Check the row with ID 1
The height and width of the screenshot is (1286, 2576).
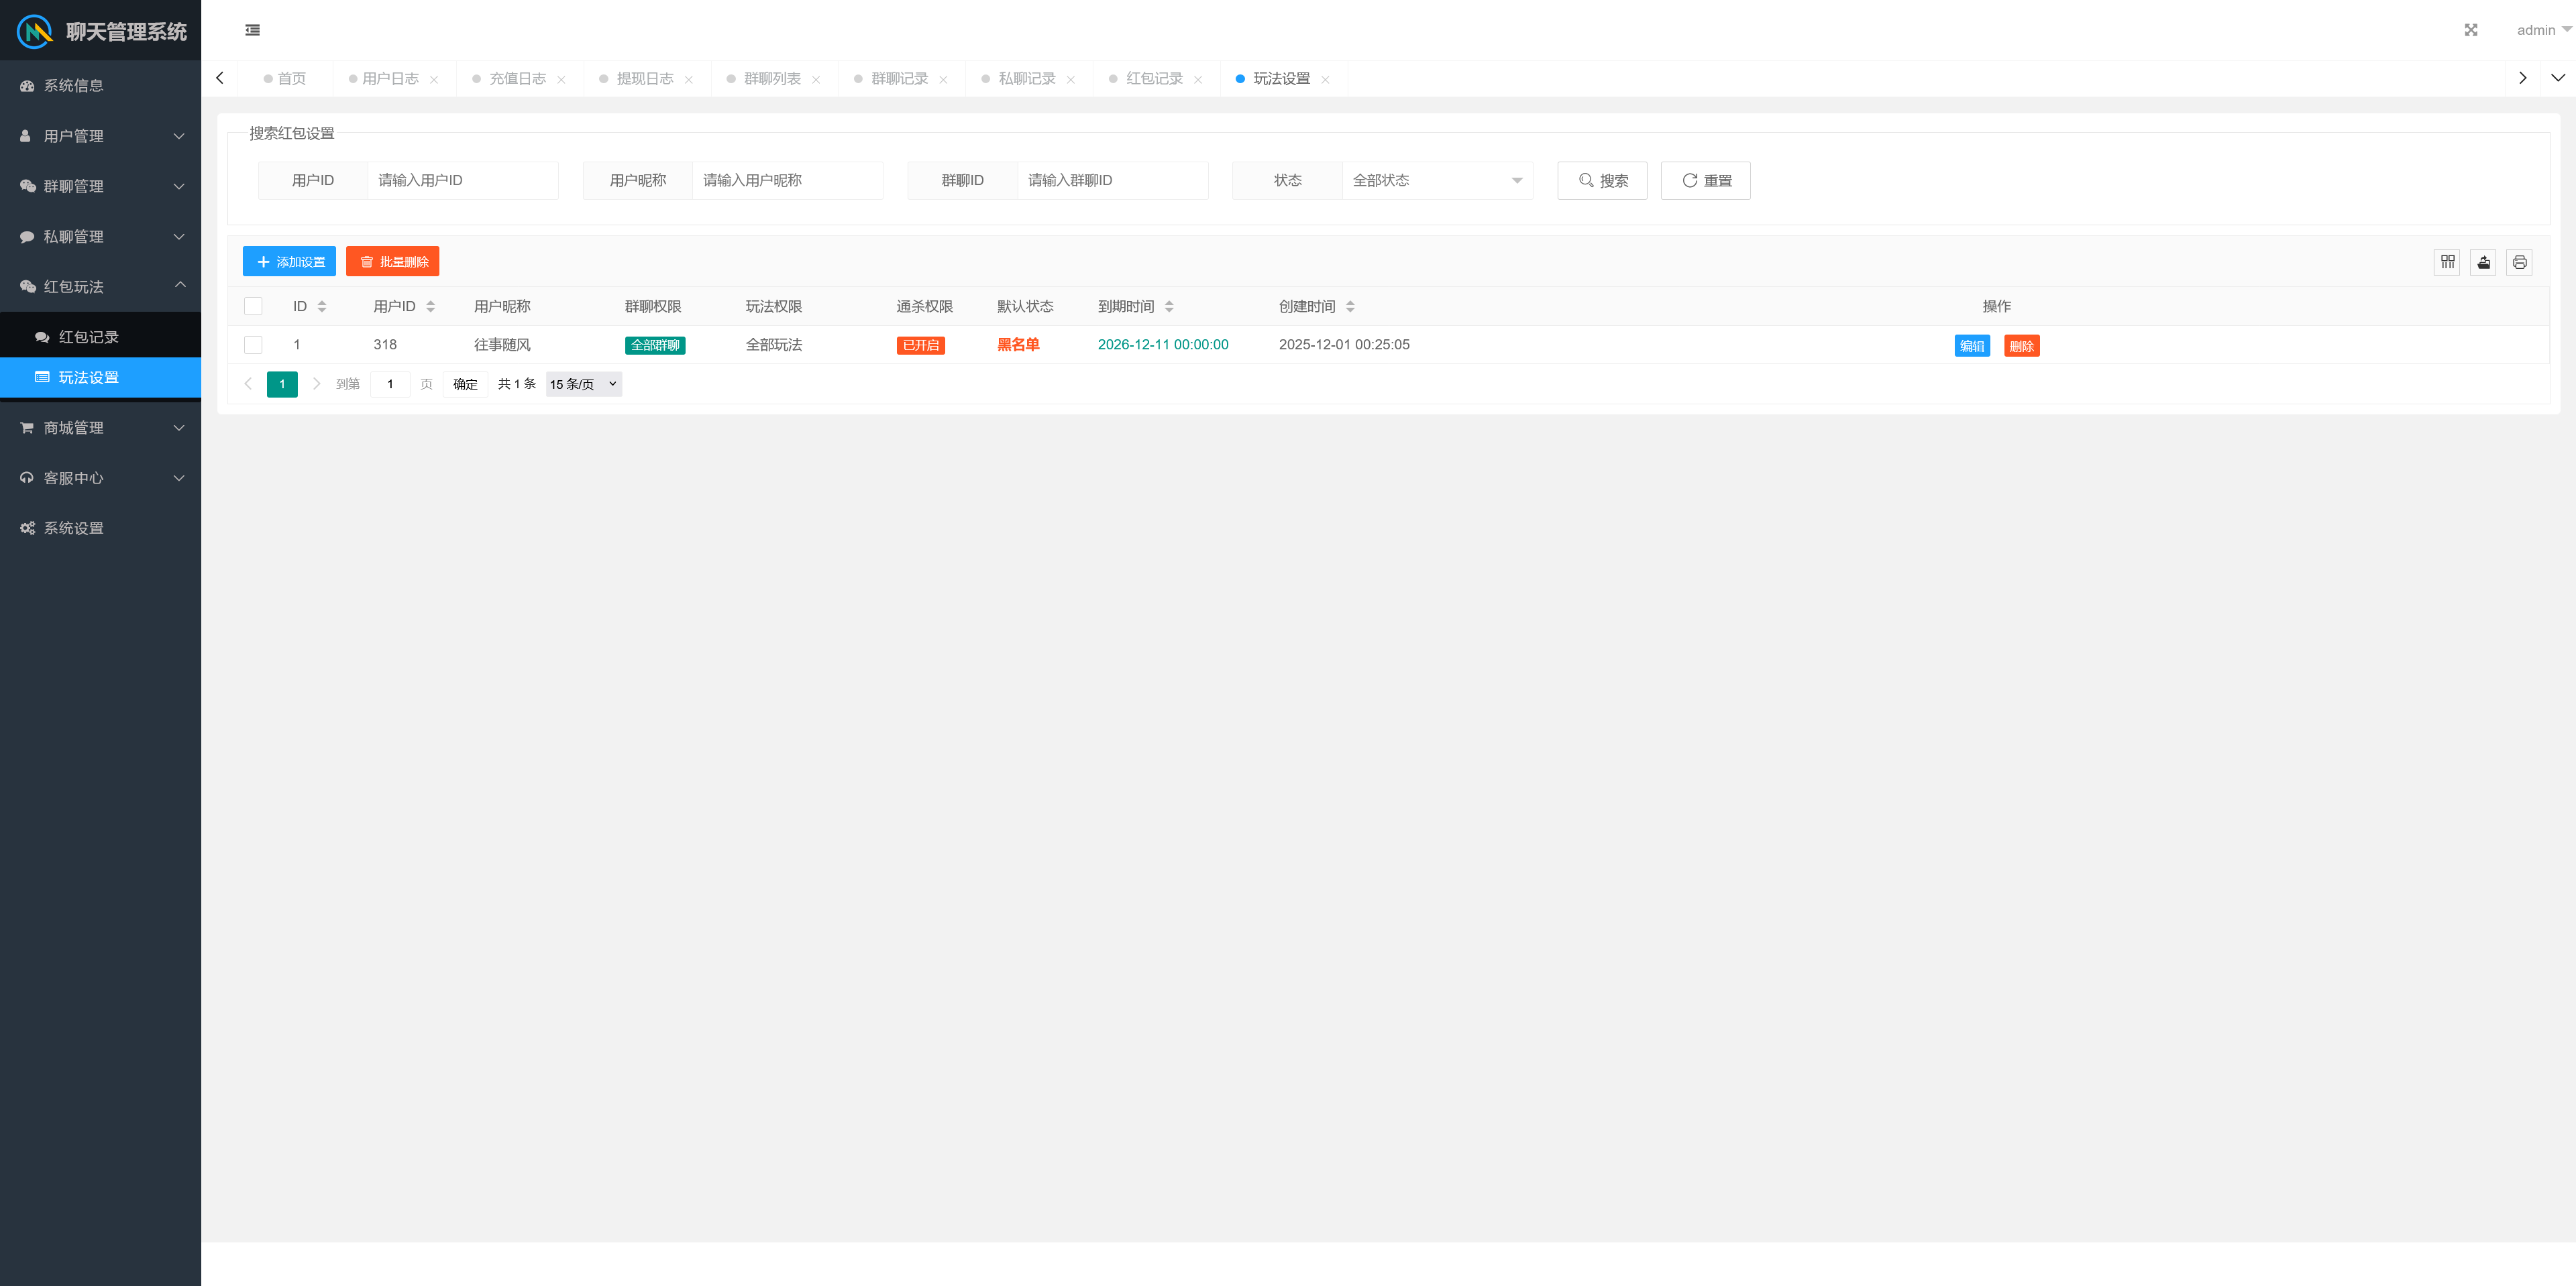tap(253, 345)
